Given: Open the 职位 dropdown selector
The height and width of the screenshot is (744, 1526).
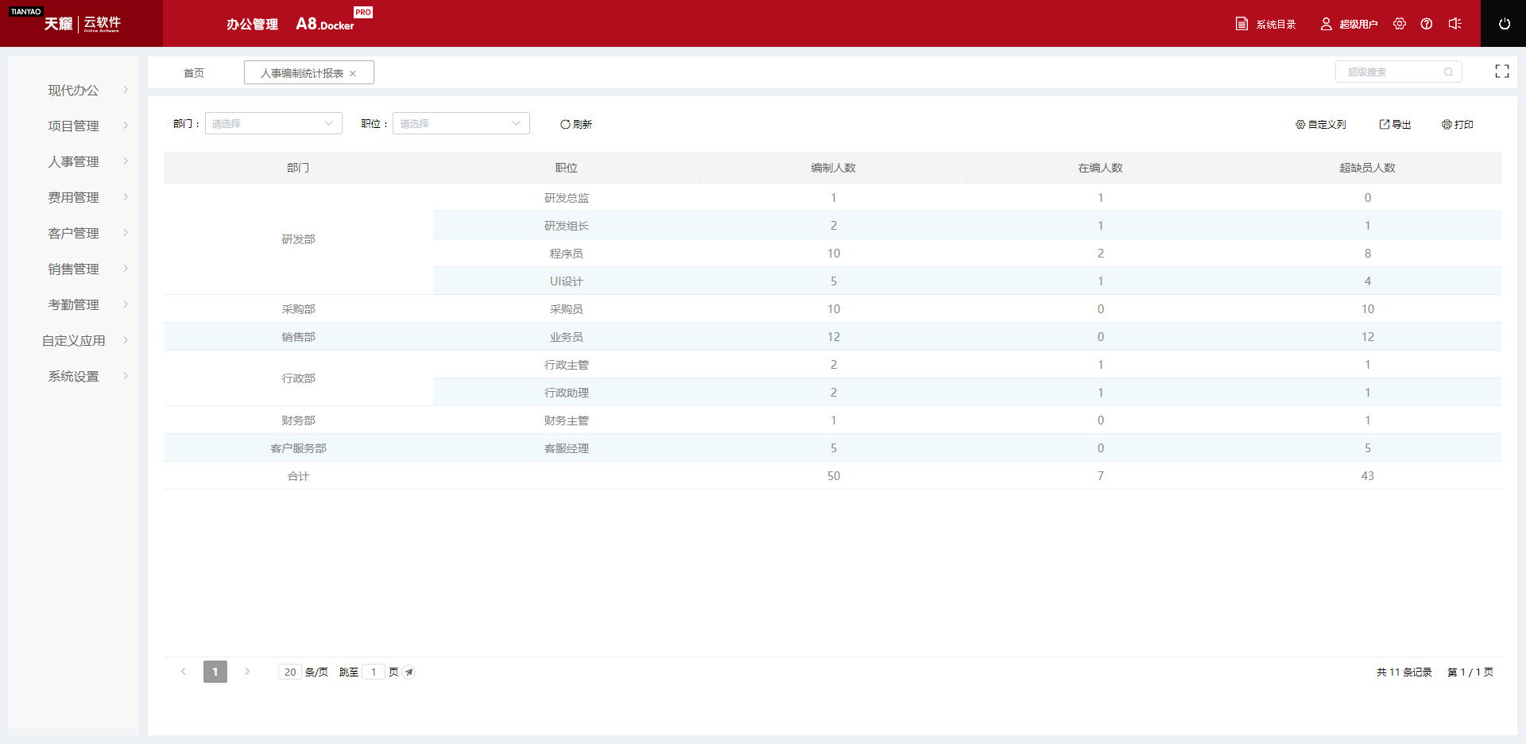Looking at the screenshot, I should (461, 123).
